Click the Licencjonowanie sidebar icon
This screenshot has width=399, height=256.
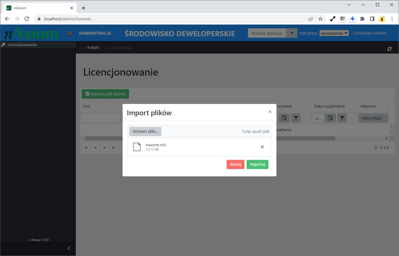click(3, 45)
